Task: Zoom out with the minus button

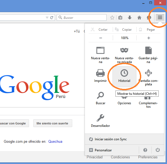Action: [x=101, y=38]
